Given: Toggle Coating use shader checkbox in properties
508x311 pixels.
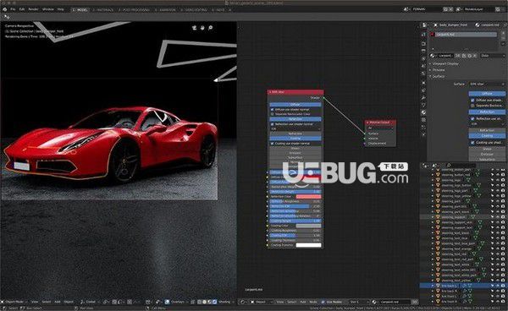Looking at the screenshot, I should [472, 142].
